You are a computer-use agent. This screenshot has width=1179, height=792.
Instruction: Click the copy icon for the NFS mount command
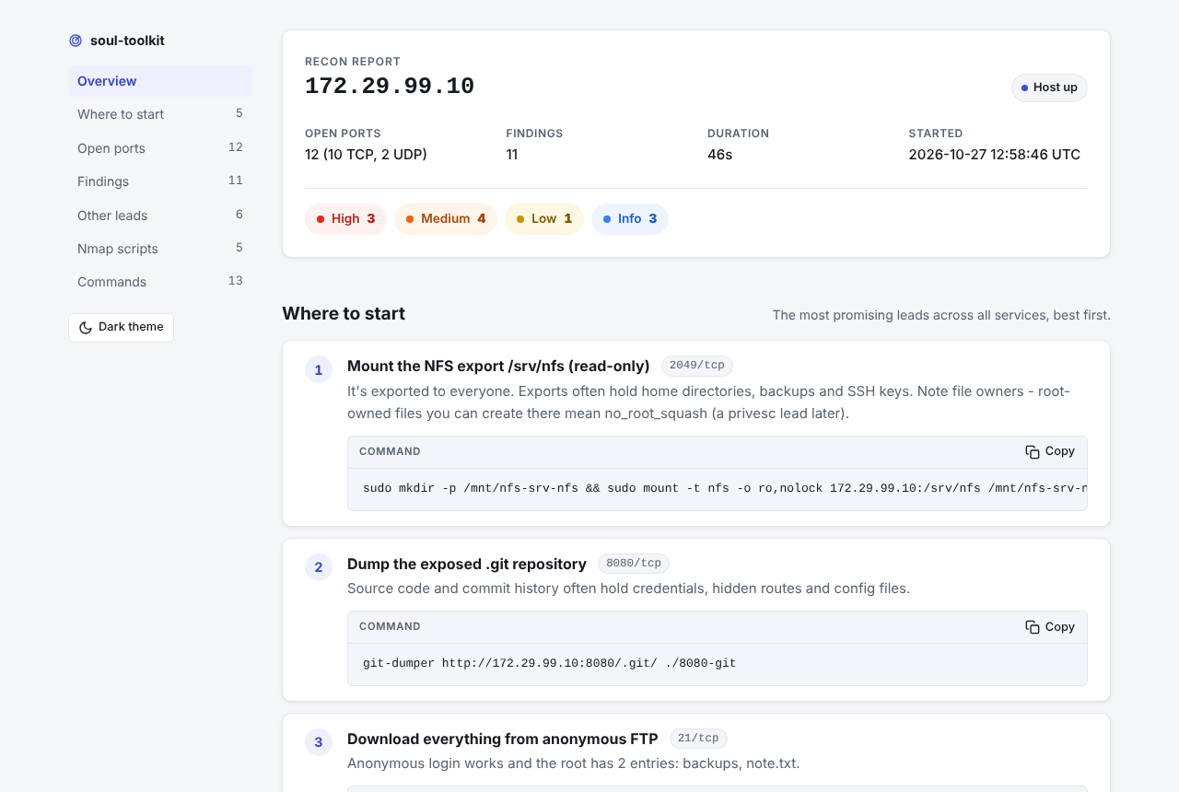pyautogui.click(x=1033, y=451)
